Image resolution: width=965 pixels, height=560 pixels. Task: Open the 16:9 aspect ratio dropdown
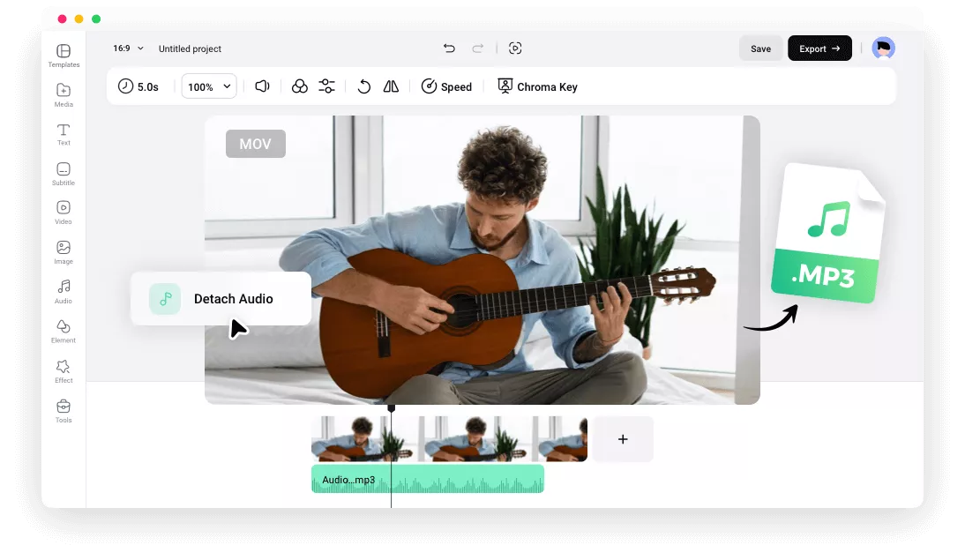pos(128,48)
